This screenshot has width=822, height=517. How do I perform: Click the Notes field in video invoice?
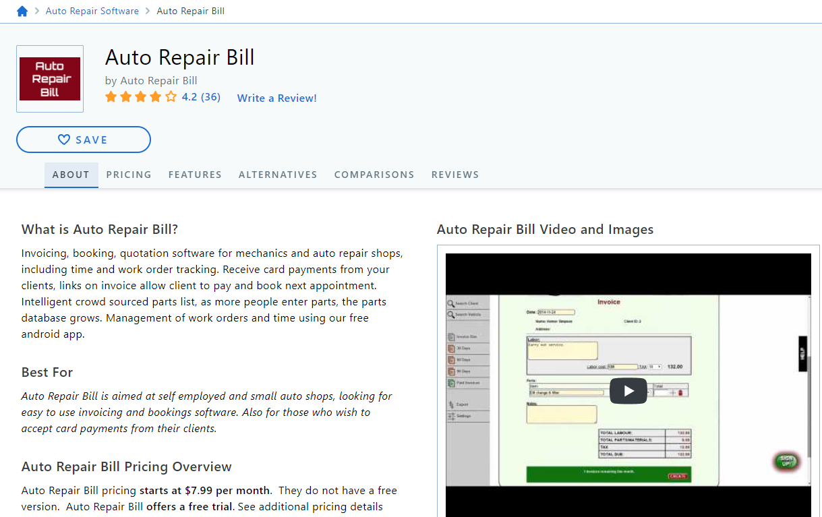pos(562,414)
